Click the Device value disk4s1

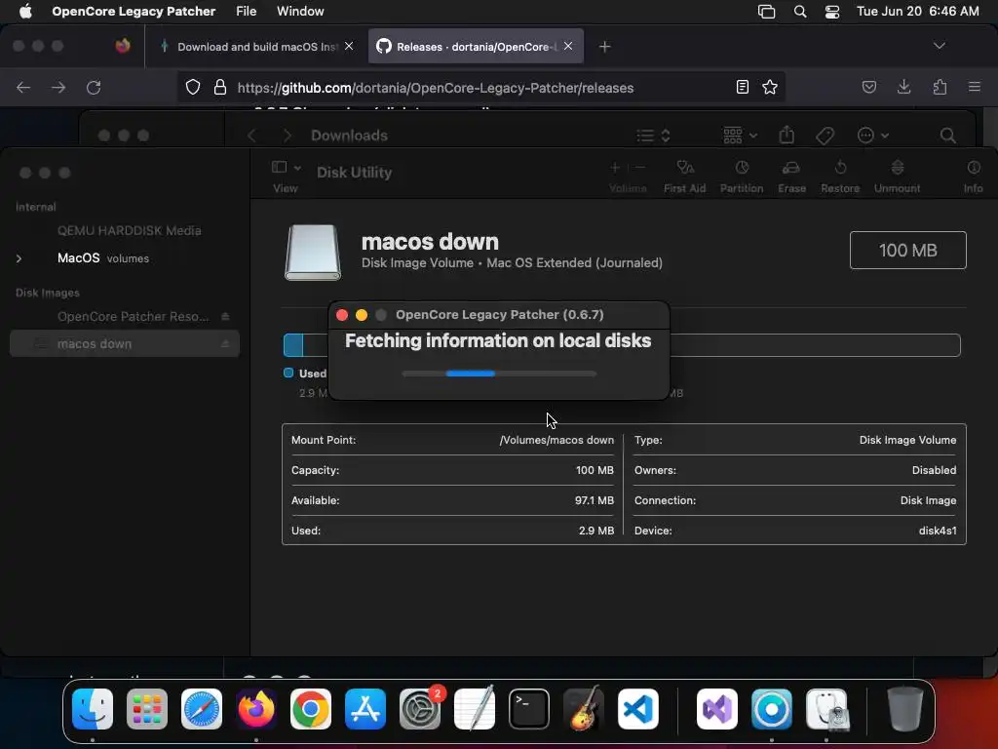[x=938, y=531]
